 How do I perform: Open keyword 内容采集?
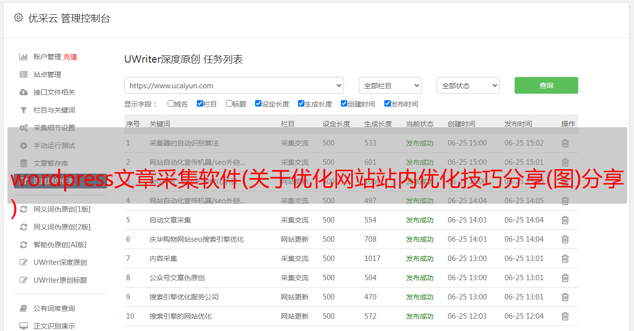163,258
